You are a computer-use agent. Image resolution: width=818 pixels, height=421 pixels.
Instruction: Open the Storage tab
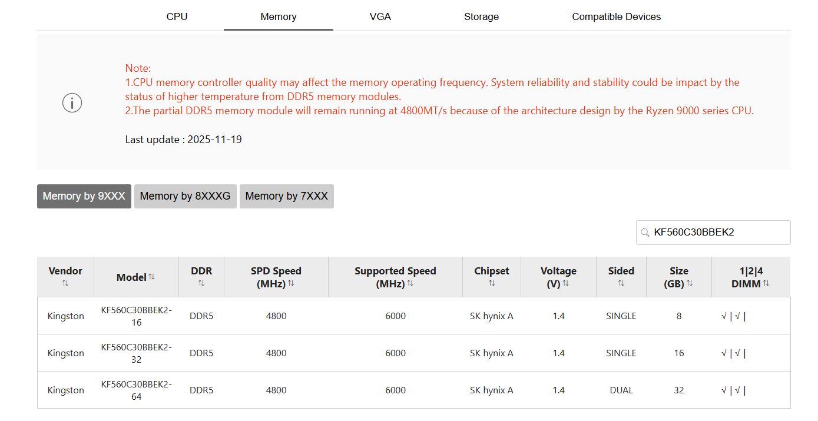481,16
